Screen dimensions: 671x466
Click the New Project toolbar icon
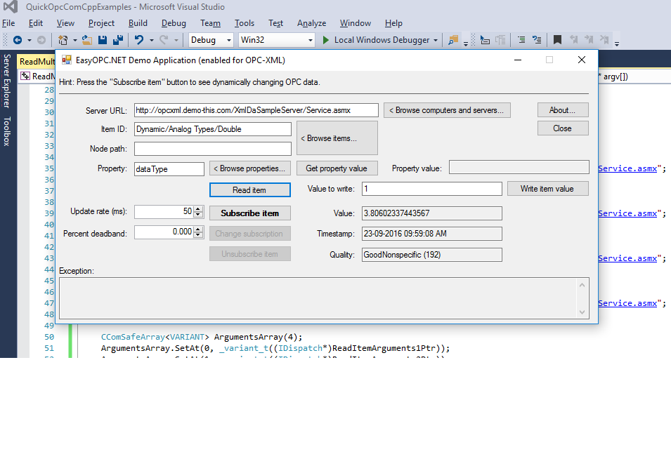[x=63, y=40]
